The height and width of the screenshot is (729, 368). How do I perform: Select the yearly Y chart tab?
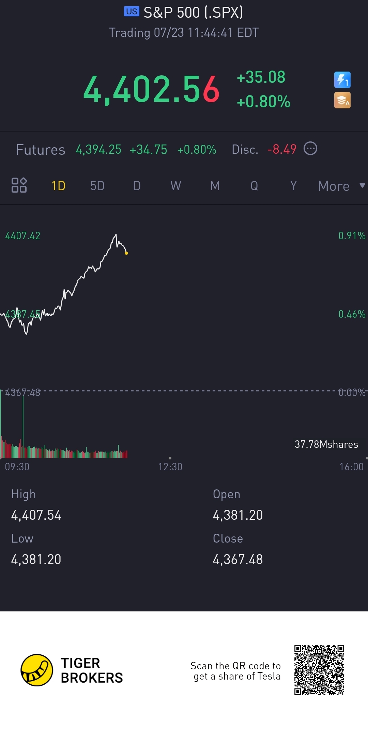coord(293,186)
